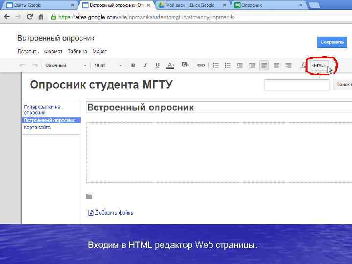
Task: Click the Опросник студента МГТУ site title
Action: click(101, 85)
